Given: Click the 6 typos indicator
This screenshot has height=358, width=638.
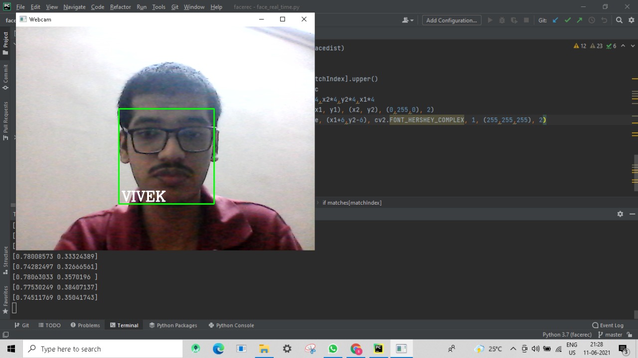Looking at the screenshot, I should point(611,46).
